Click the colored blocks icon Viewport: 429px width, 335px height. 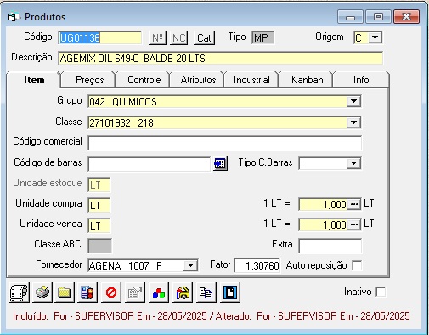point(159,292)
